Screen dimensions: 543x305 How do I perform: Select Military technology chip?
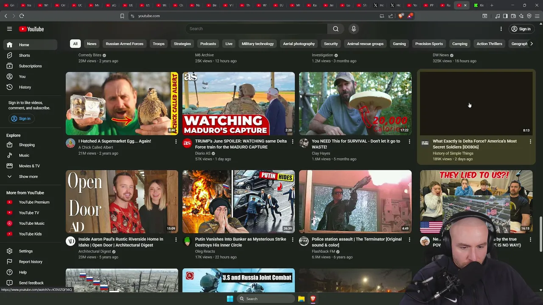(258, 44)
